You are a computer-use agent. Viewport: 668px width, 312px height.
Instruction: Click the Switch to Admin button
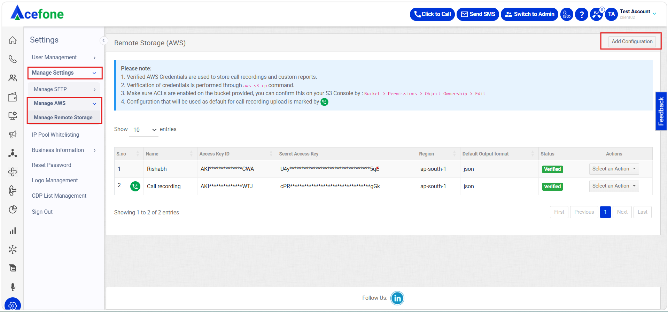529,14
